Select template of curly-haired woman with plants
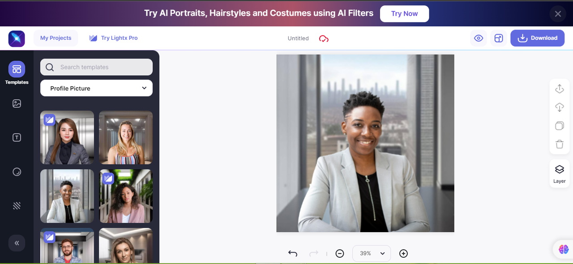This screenshot has height=264, width=573. 126,196
